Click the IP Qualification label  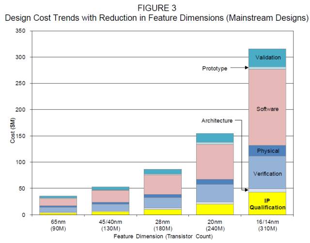267,204
